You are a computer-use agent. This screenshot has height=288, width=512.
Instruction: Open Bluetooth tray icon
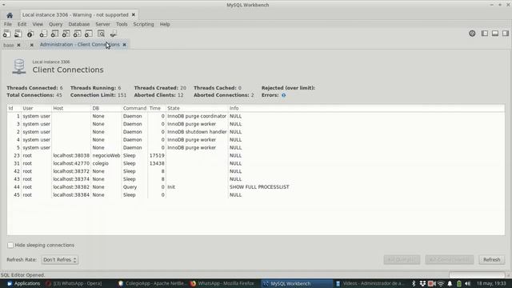(x=414, y=283)
